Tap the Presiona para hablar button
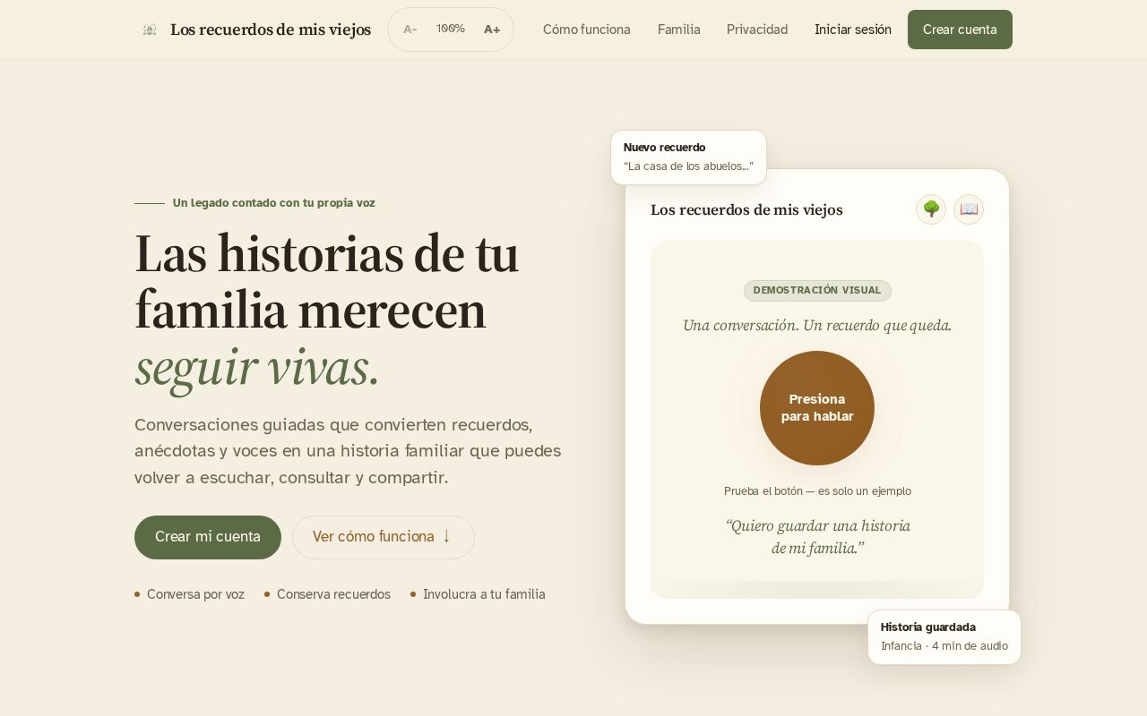1147x716 pixels. coord(817,408)
